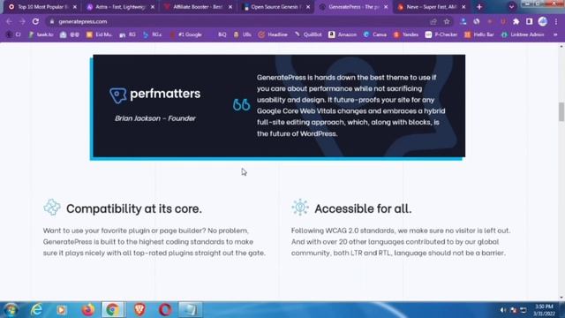Open the P-Checker bookmark
This screenshot has height=318, width=565.
click(x=441, y=34)
